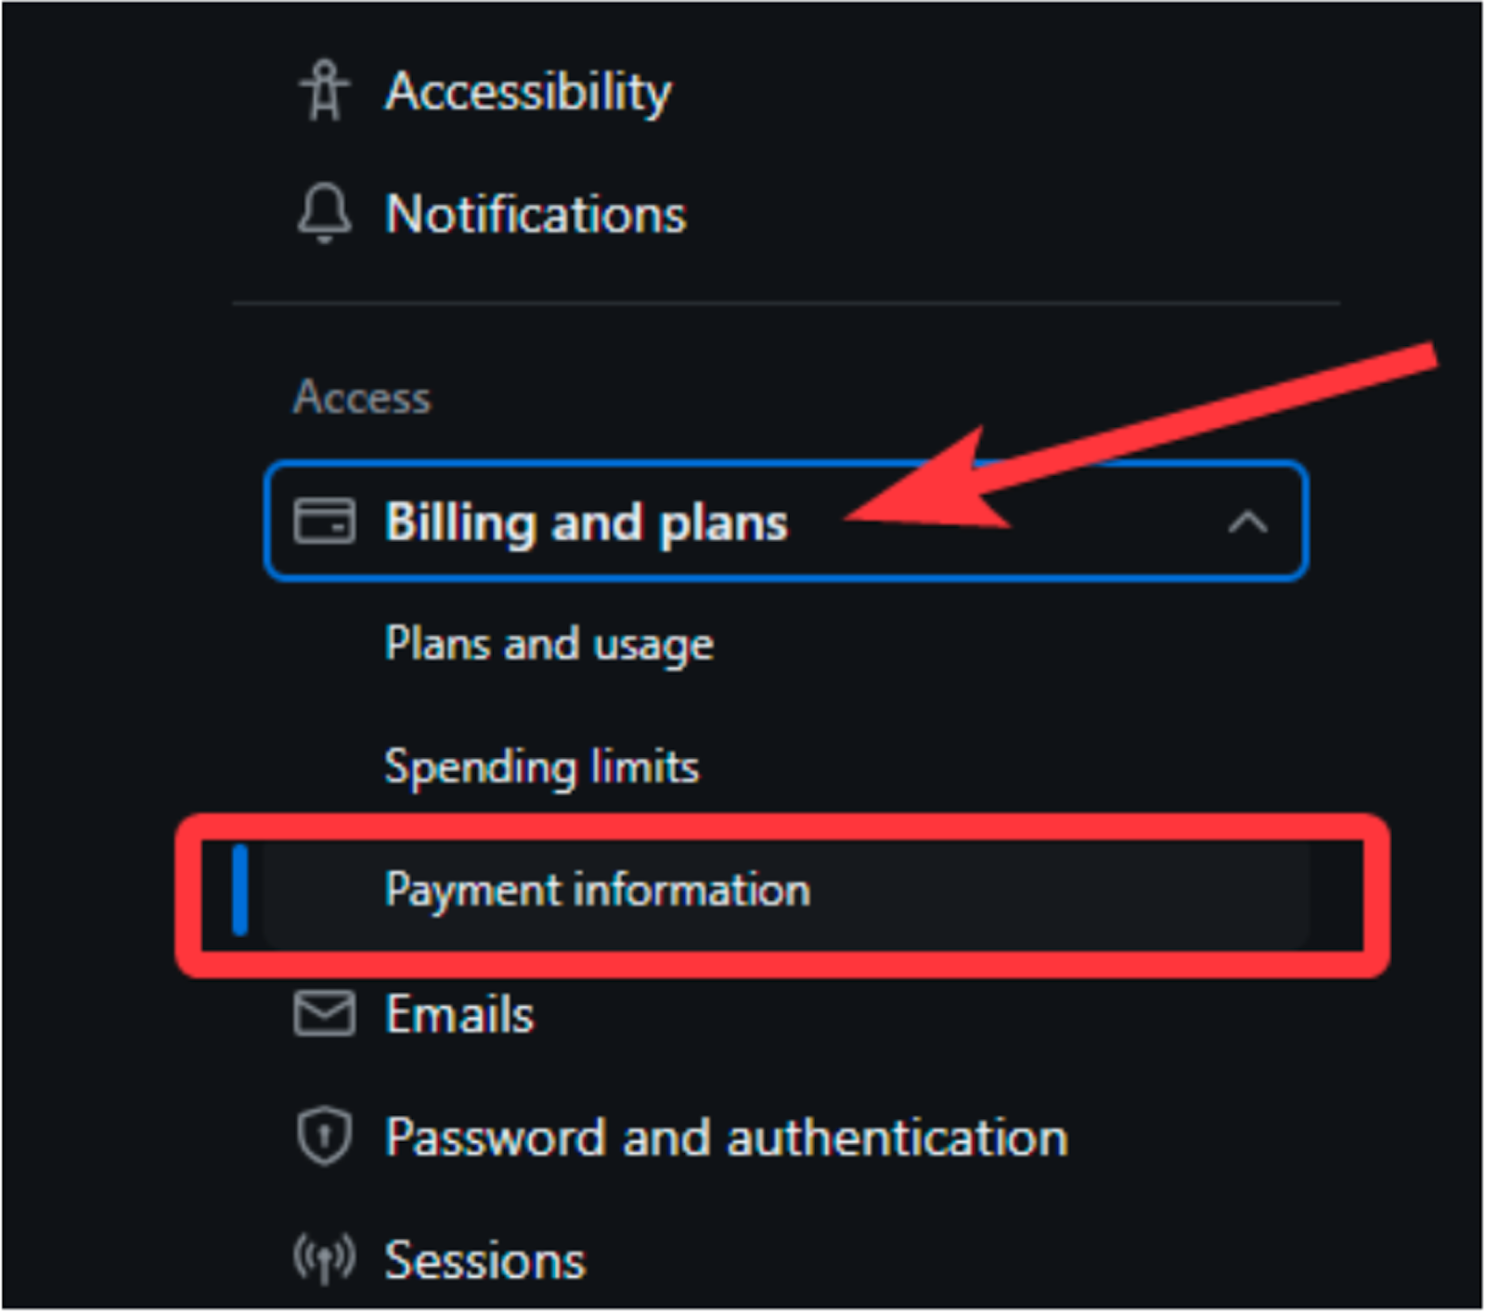This screenshot has height=1312, width=1485.
Task: Click the Sessions broadcast antenna icon
Action: pyautogui.click(x=323, y=1259)
